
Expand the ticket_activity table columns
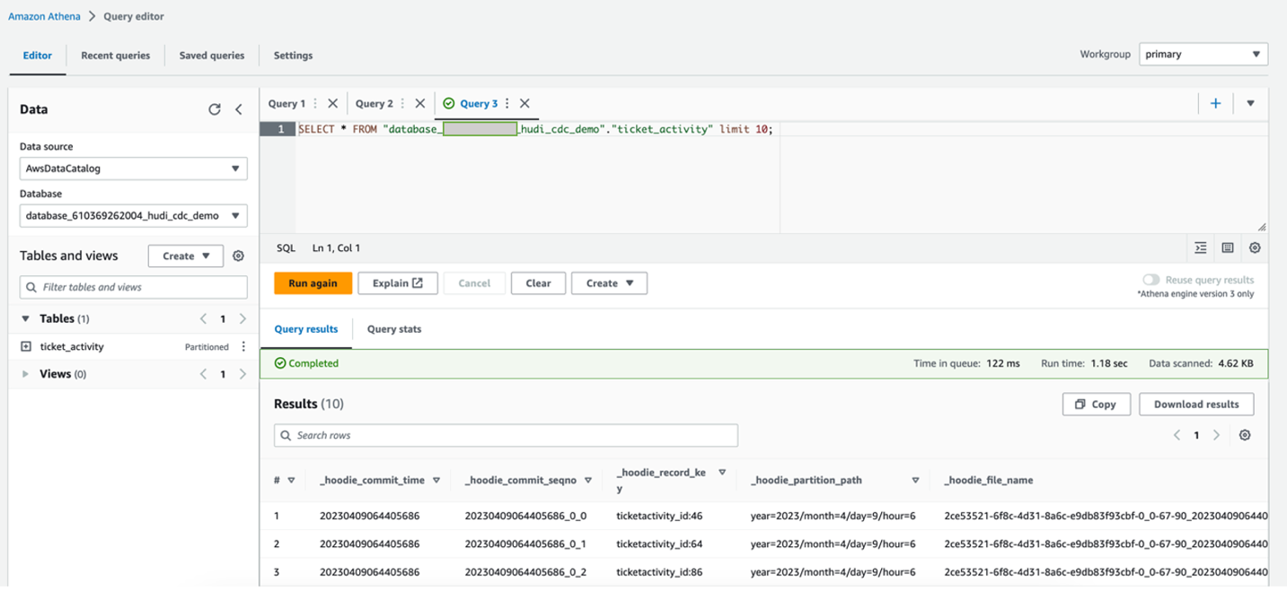pos(26,347)
